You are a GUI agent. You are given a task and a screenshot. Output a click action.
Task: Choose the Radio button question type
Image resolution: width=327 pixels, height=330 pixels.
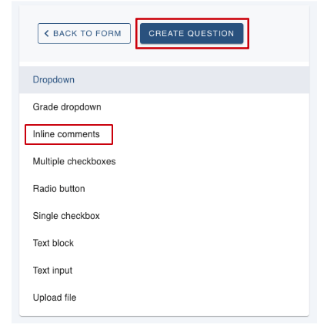tap(164, 189)
